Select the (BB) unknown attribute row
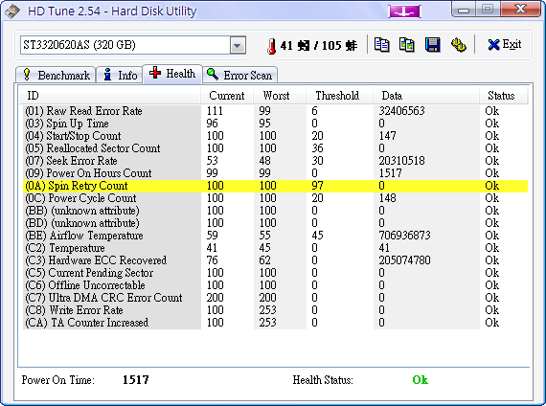Viewport: 546px width, 406px height. pos(276,211)
